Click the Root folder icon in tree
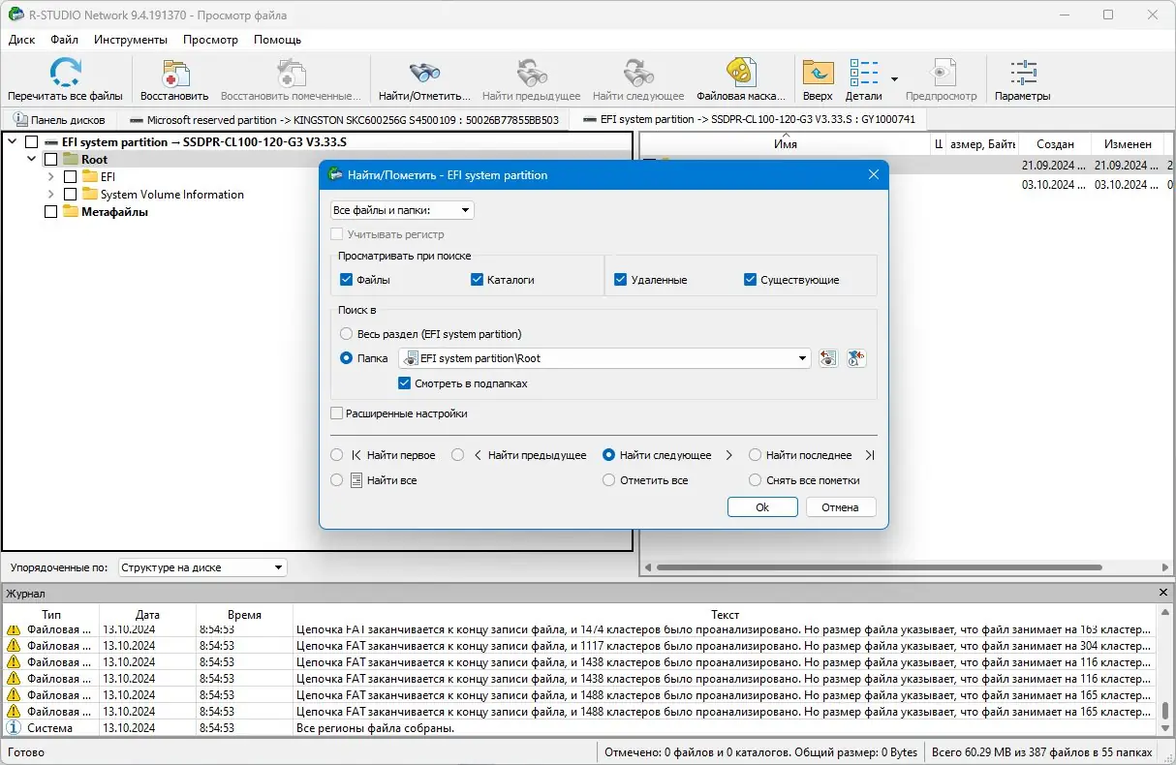This screenshot has width=1176, height=765. pos(71,160)
